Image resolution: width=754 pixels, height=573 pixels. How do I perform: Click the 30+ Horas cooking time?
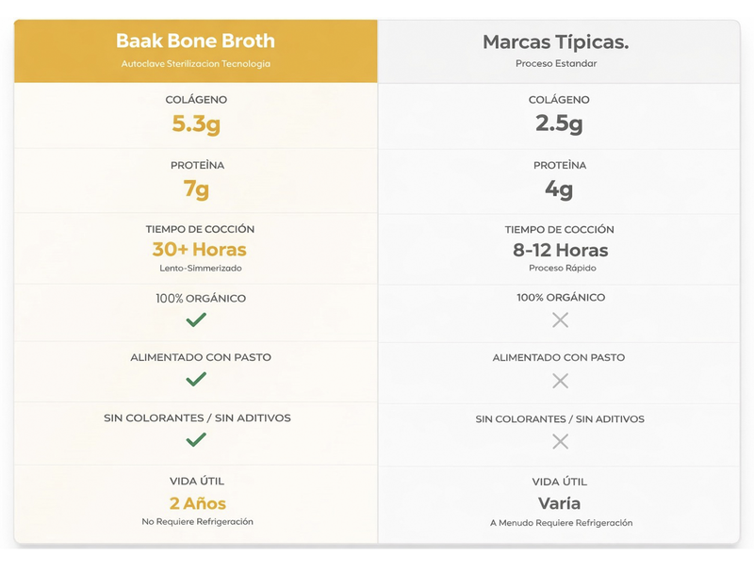pos(199,250)
